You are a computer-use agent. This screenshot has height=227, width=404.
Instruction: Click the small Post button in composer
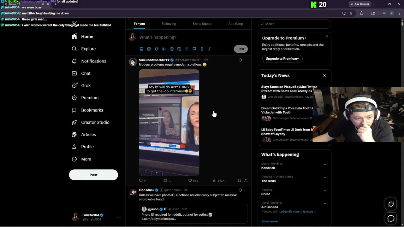241,49
